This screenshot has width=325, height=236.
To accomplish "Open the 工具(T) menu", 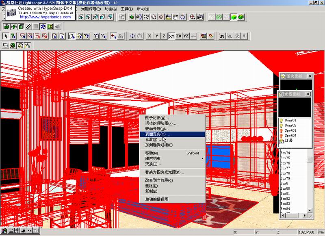I will pos(127,9).
